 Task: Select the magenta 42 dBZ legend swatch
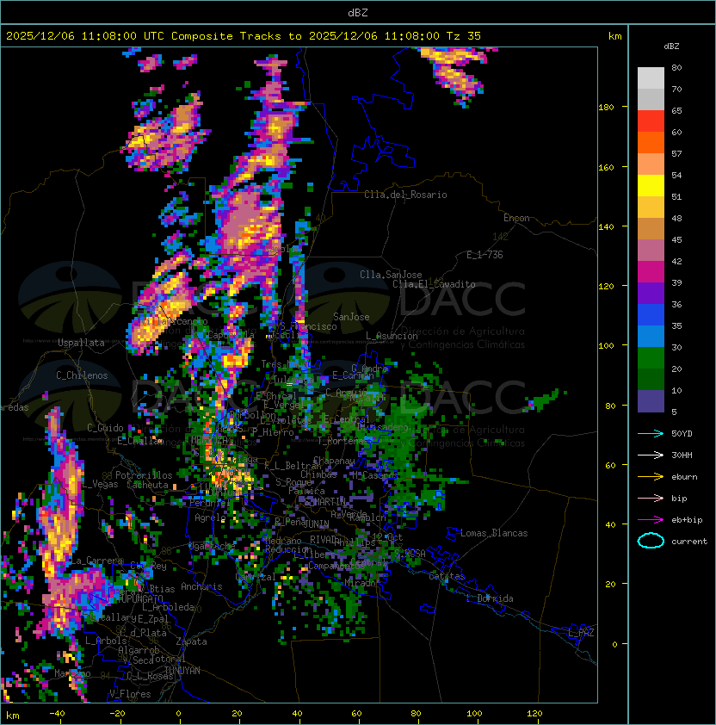651,271
